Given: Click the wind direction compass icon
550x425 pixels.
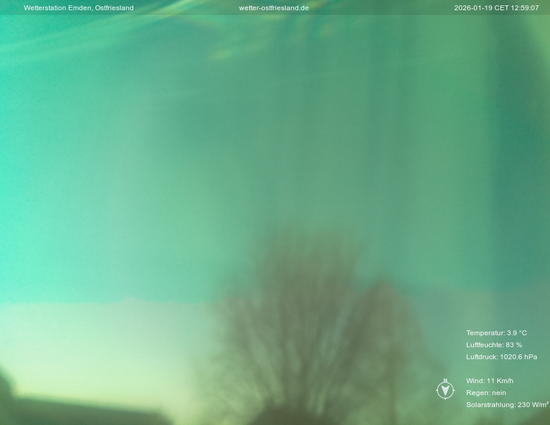Looking at the screenshot, I should point(445,390).
